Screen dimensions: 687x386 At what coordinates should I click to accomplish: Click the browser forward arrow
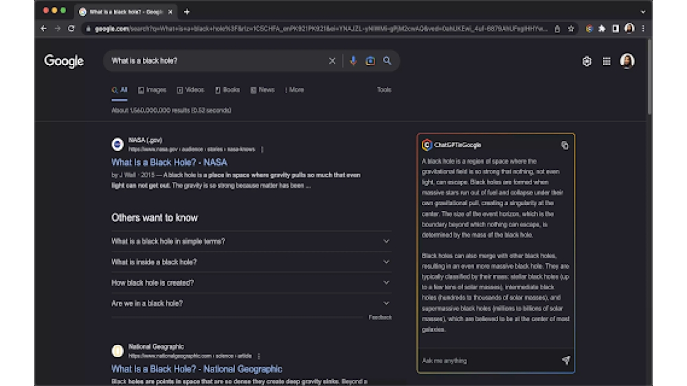tap(58, 28)
